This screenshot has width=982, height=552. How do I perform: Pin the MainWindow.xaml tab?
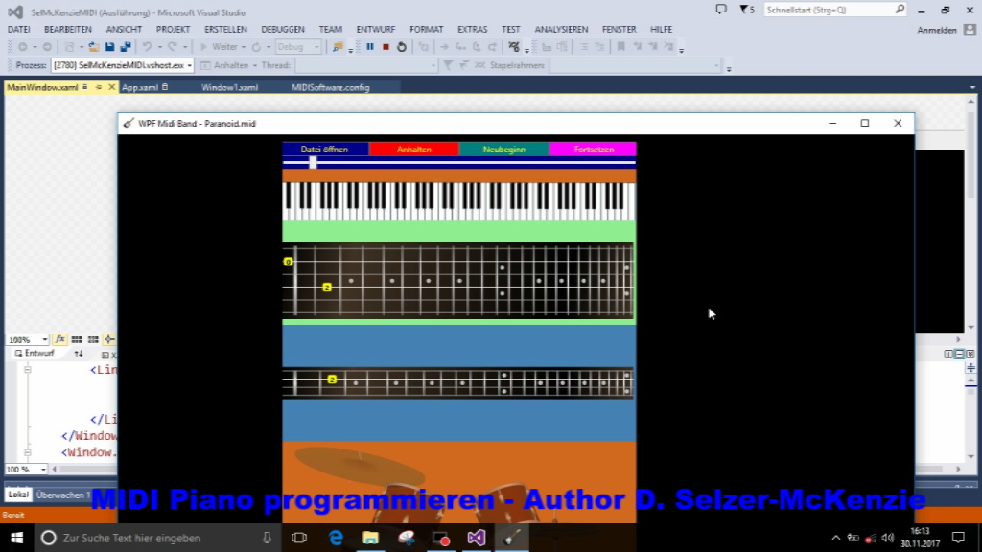99,87
